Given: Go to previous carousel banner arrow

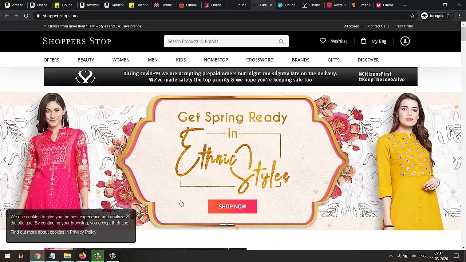Looking at the screenshot, I should (5, 160).
